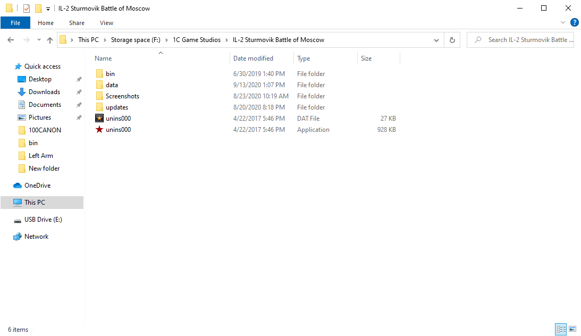The image size is (581, 336).
Task: Click 928 KB size cell
Action: (386, 129)
